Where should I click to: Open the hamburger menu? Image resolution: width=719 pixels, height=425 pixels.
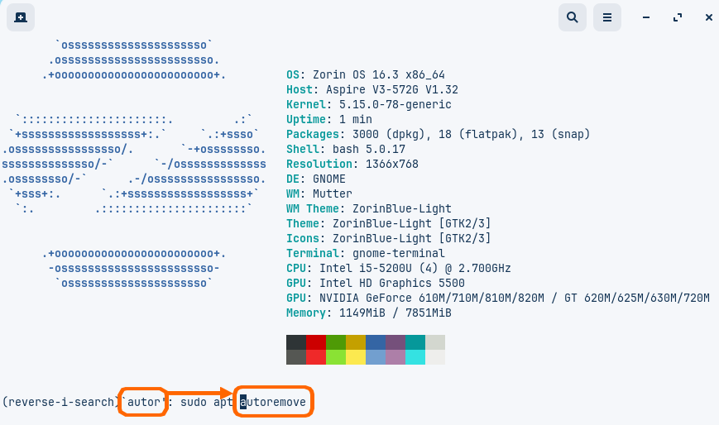coord(606,17)
